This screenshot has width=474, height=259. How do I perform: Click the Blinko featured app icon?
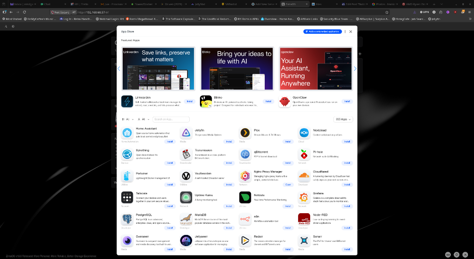pos(206,101)
